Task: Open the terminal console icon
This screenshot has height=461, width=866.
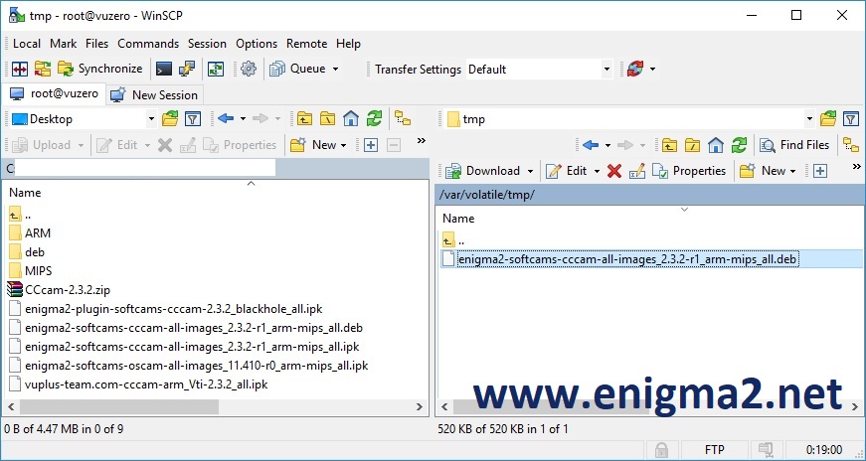Action: pyautogui.click(x=163, y=69)
